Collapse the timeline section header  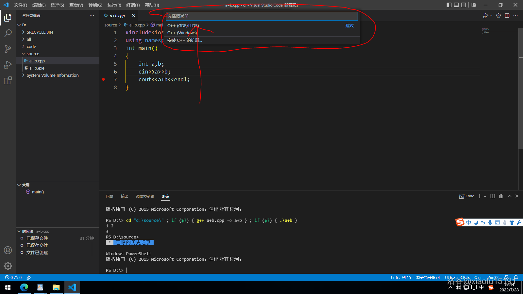coord(58,231)
